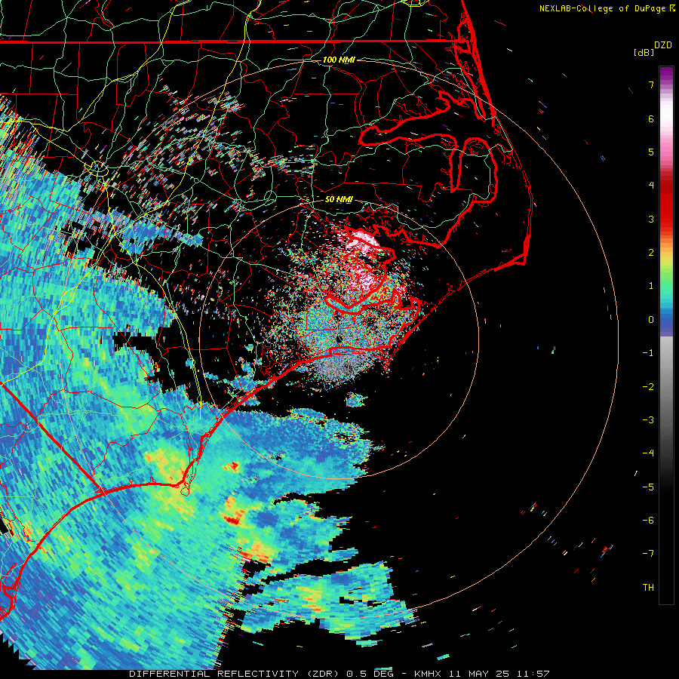This screenshot has width=679, height=679.
Task: Click the -2 value on the scale
Action: (648, 387)
